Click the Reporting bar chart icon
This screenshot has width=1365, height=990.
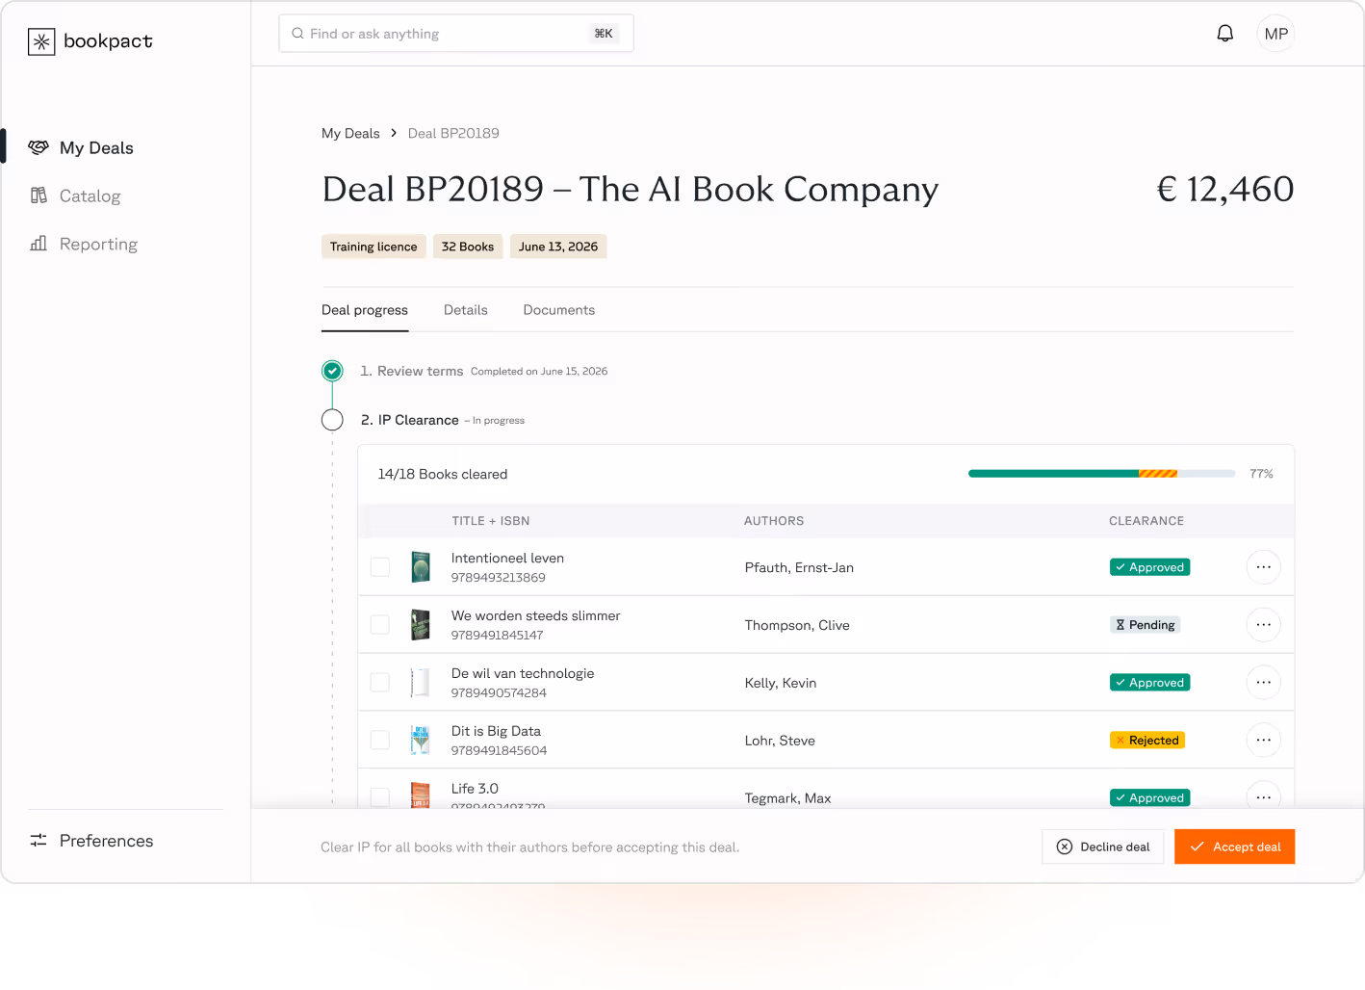[x=39, y=244]
